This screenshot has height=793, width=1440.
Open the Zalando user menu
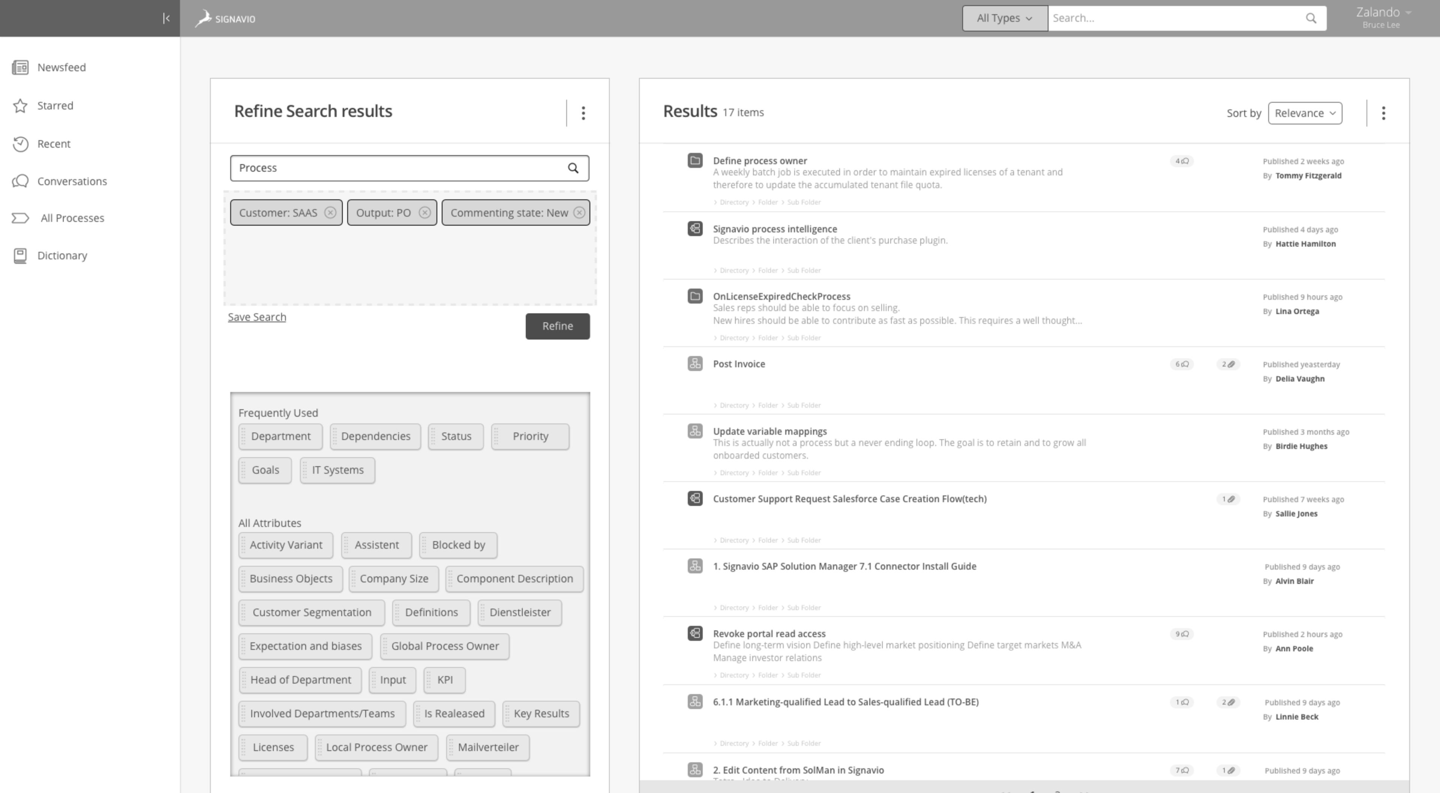click(x=1383, y=18)
